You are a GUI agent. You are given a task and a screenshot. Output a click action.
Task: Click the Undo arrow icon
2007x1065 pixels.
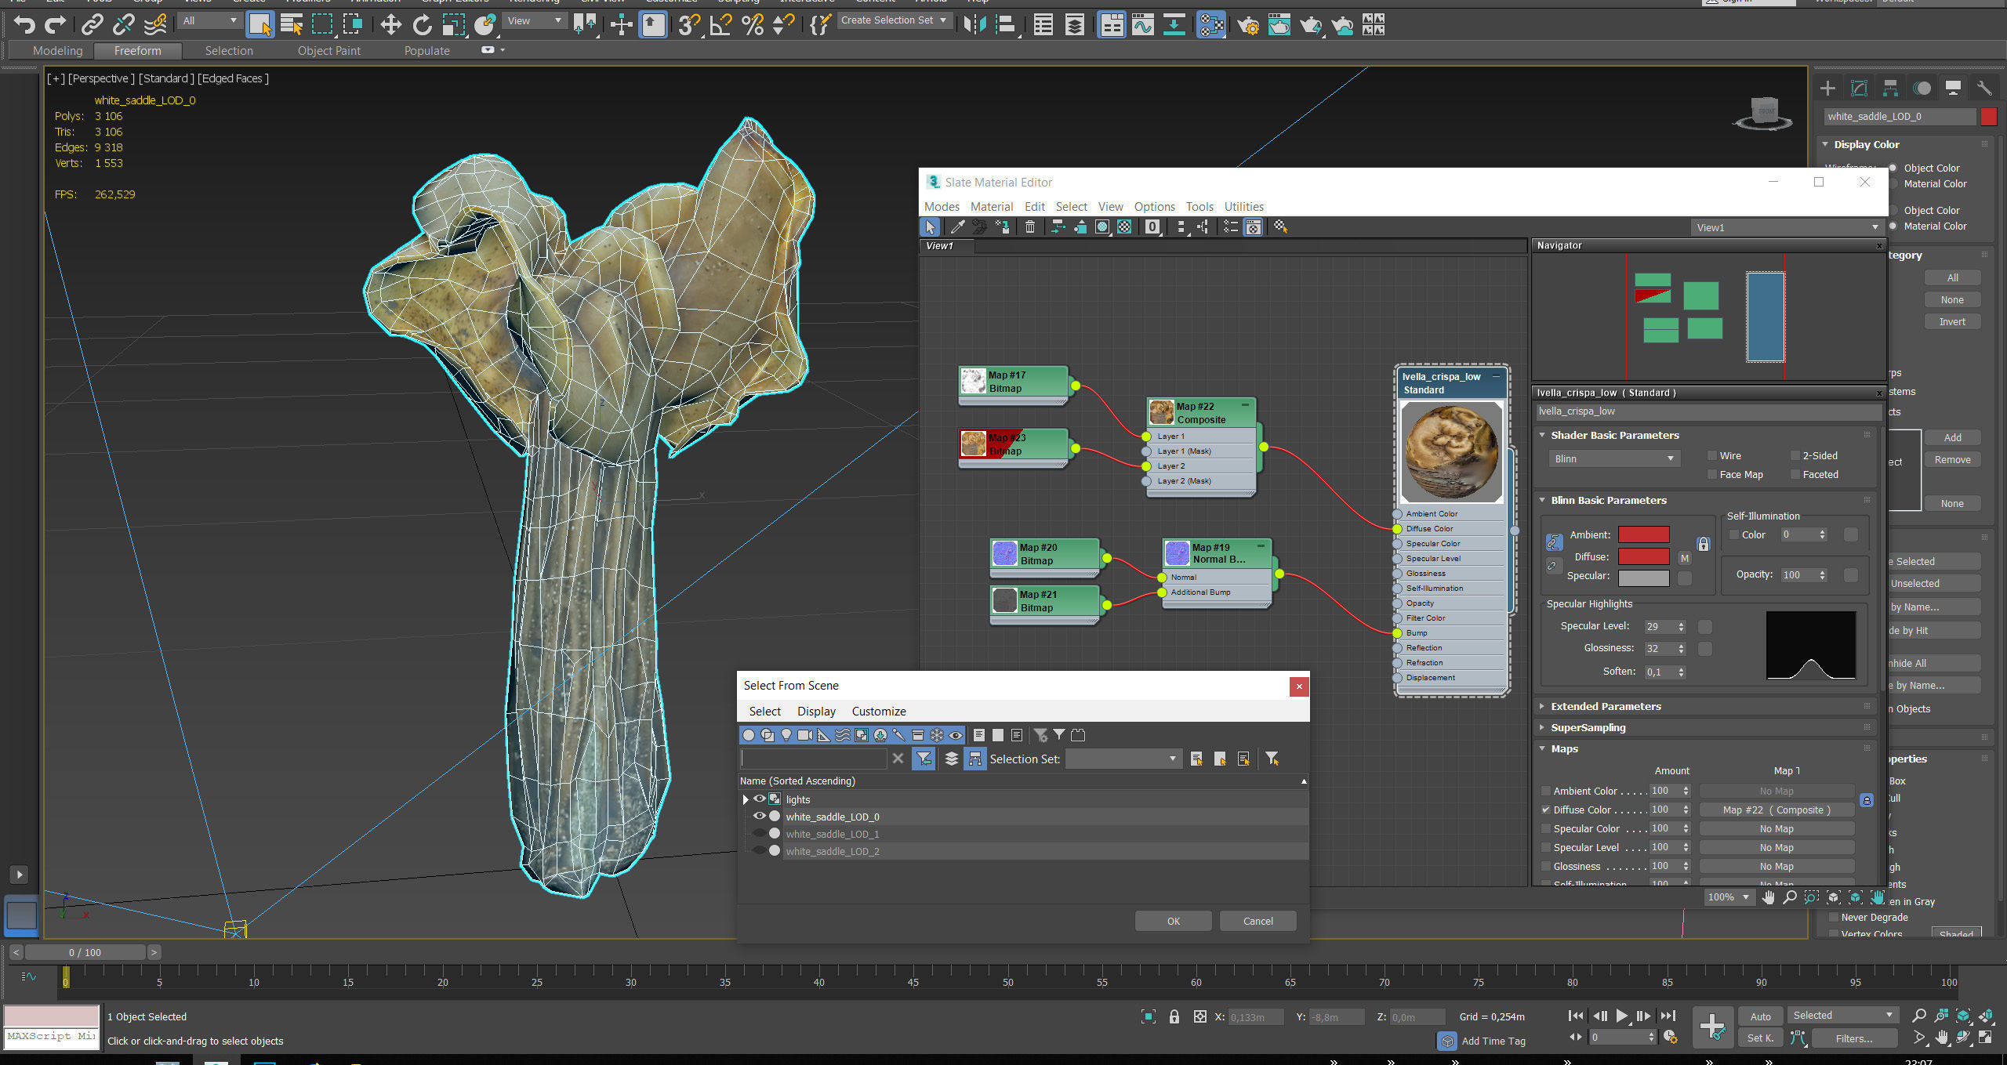[x=24, y=25]
